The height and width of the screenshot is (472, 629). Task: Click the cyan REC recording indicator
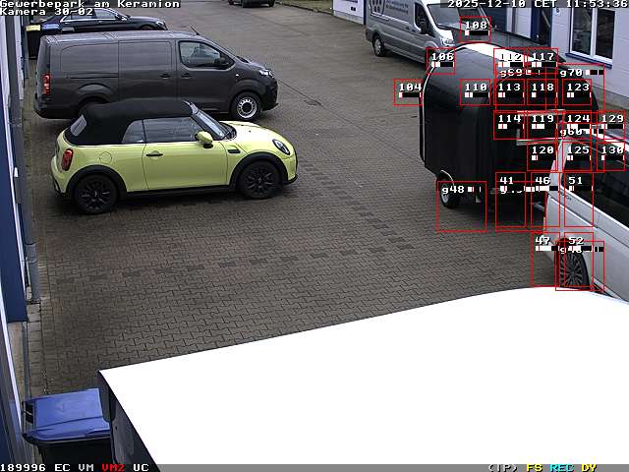pos(561,467)
